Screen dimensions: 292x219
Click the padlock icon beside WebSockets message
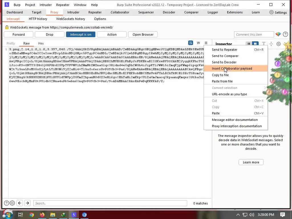pos(7,27)
